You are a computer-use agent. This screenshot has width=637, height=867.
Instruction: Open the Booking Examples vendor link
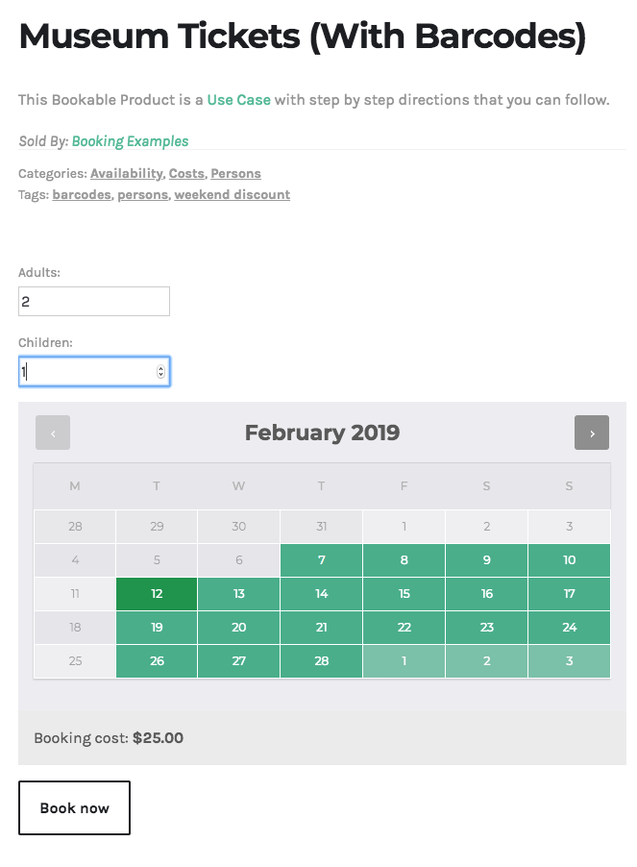pyautogui.click(x=130, y=141)
